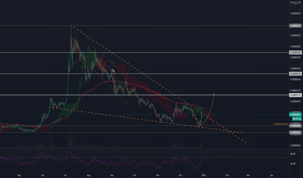The image size is (303, 178).
Task: Click the RSI 80.00 scale label
Action: pyautogui.click(x=293, y=154)
